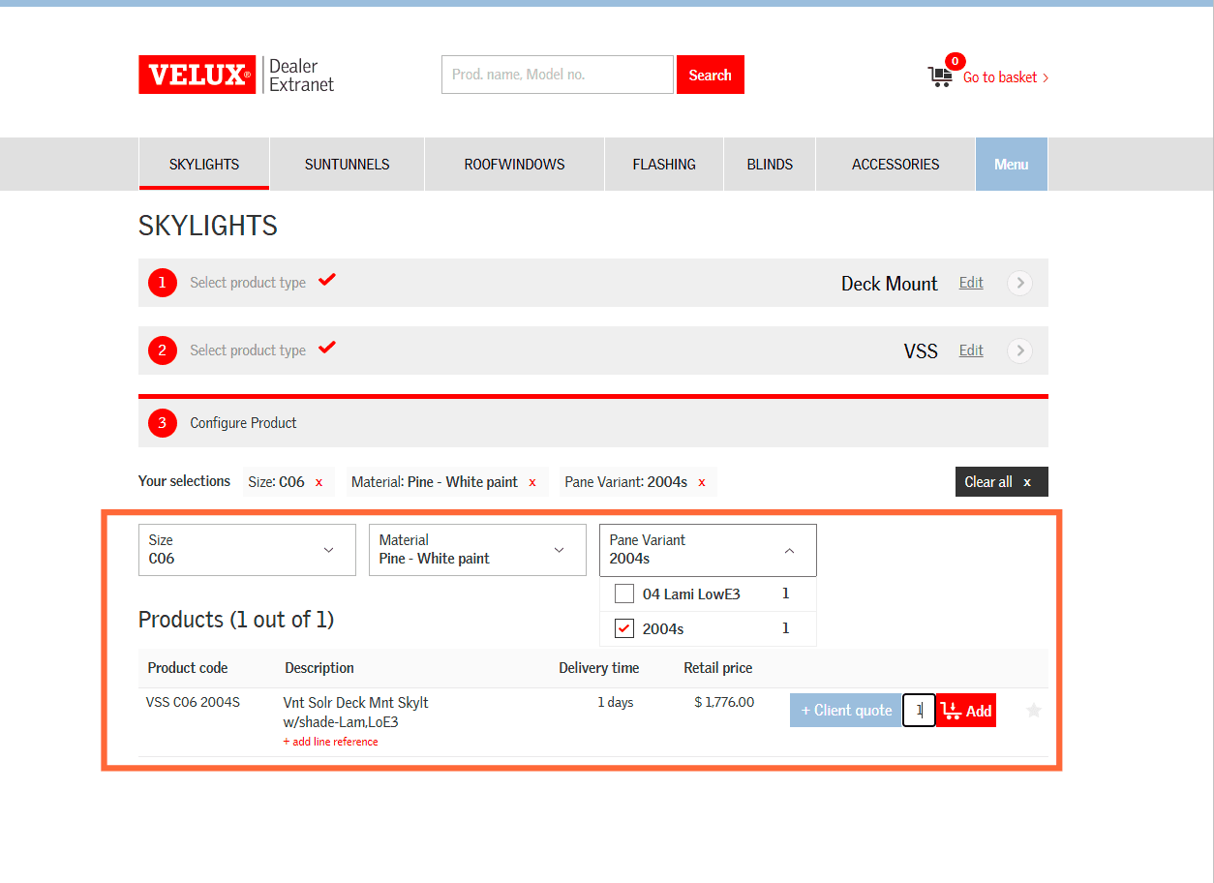Viewport: 1214px width, 883px height.
Task: Collapse the Pane Variant dropdown
Action: pos(708,550)
